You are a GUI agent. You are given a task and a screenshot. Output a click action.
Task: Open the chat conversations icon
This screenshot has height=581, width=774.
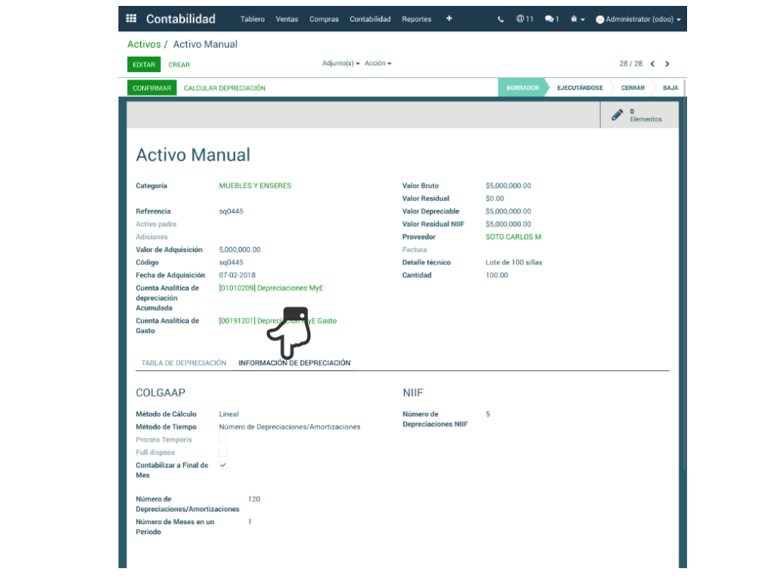tap(552, 19)
